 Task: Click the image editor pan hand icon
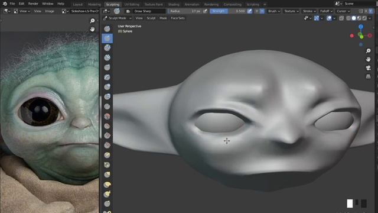[x=92, y=29]
